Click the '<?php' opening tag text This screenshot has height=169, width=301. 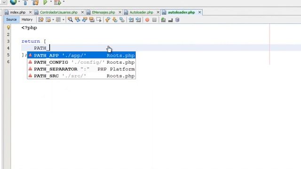29,28
